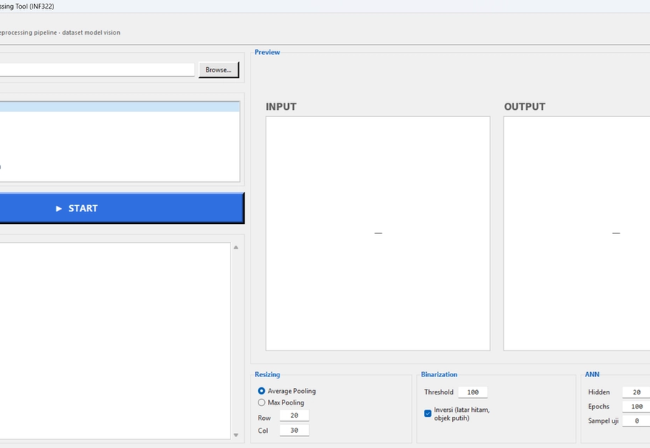Viewport: 650px width, 448px height.
Task: Click the INPUT heading text
Action: (281, 107)
